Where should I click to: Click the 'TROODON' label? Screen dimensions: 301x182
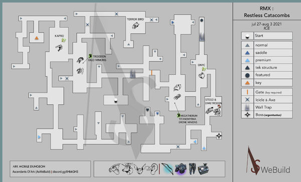click(99, 56)
